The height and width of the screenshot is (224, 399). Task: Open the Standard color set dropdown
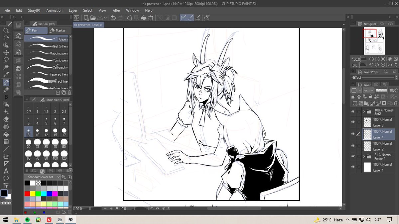43,177
